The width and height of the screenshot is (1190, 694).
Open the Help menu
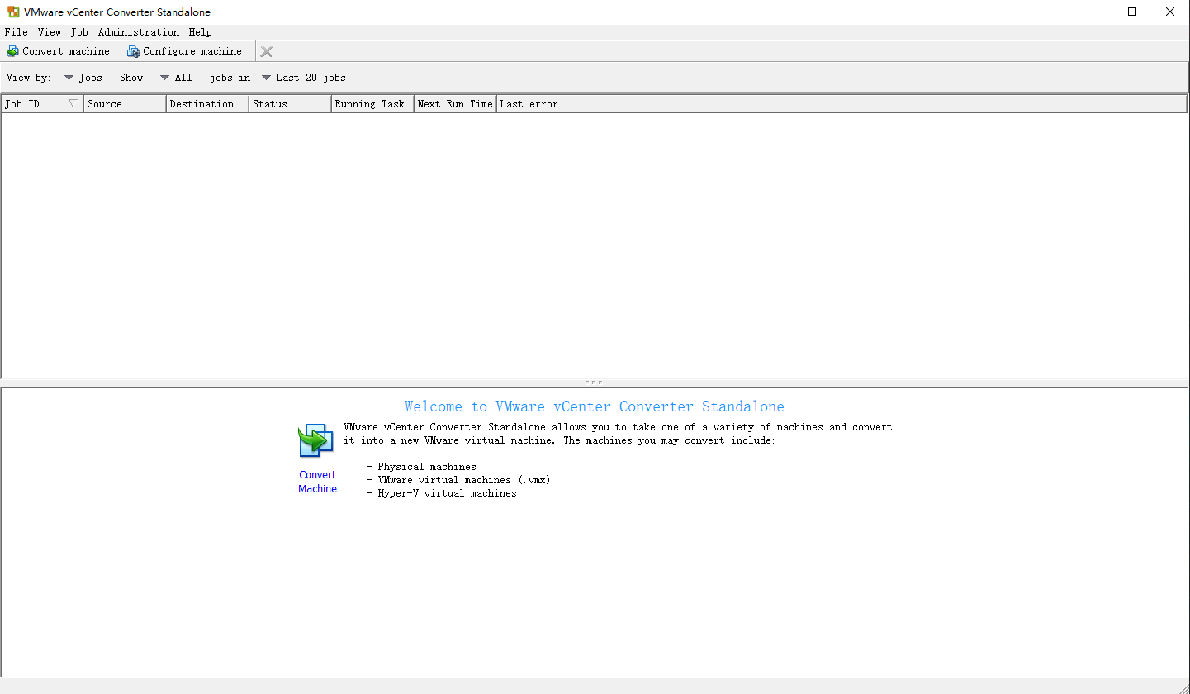pos(200,32)
